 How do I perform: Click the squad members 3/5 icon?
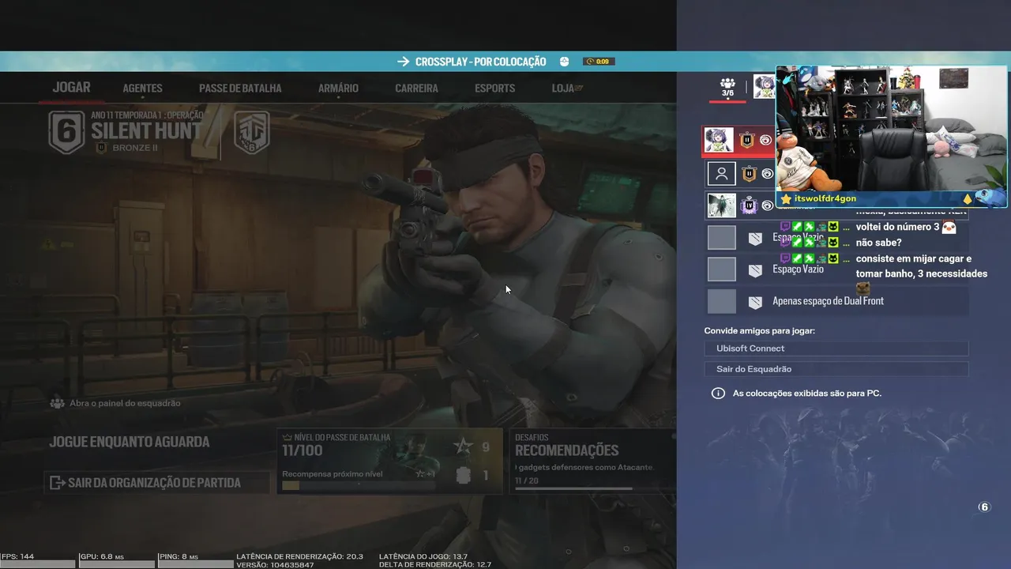(x=727, y=87)
